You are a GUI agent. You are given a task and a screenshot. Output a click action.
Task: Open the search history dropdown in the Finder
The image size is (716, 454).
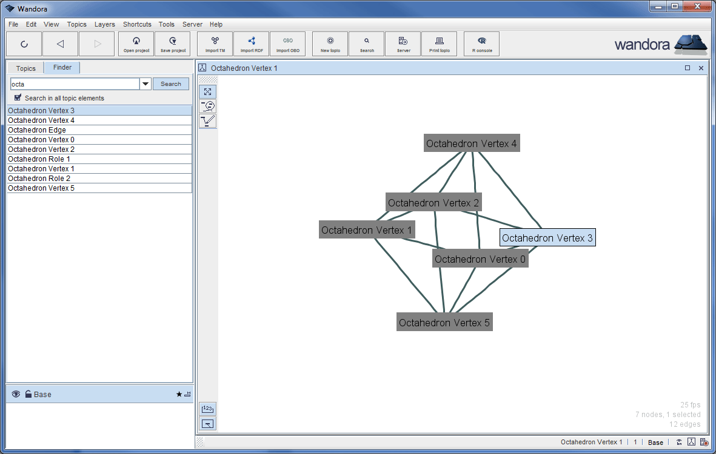point(145,84)
